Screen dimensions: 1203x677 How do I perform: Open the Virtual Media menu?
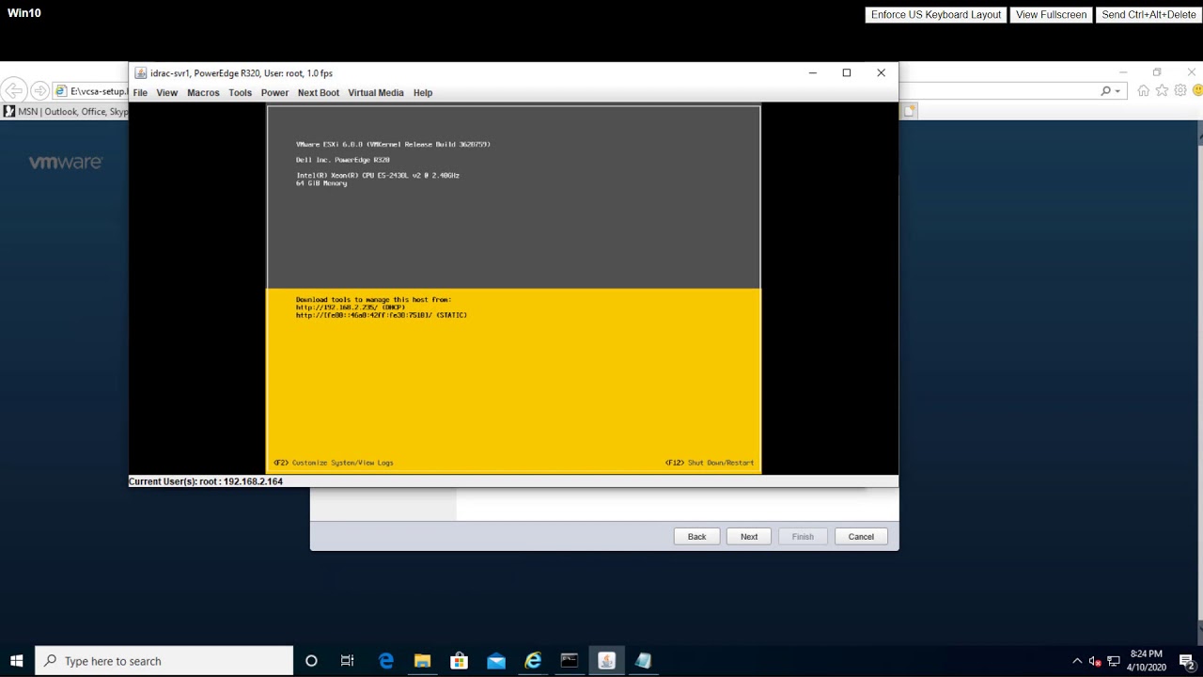tap(376, 93)
